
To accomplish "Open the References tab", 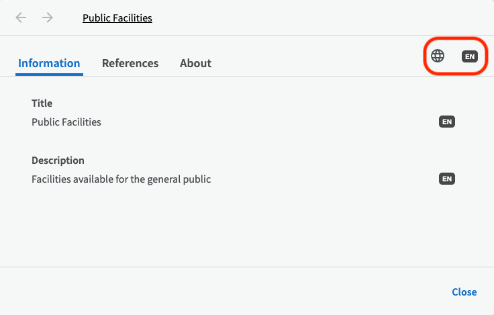I will click(130, 63).
